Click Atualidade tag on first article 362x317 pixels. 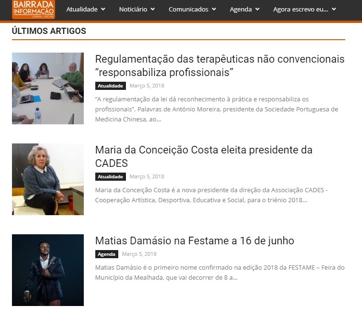110,86
